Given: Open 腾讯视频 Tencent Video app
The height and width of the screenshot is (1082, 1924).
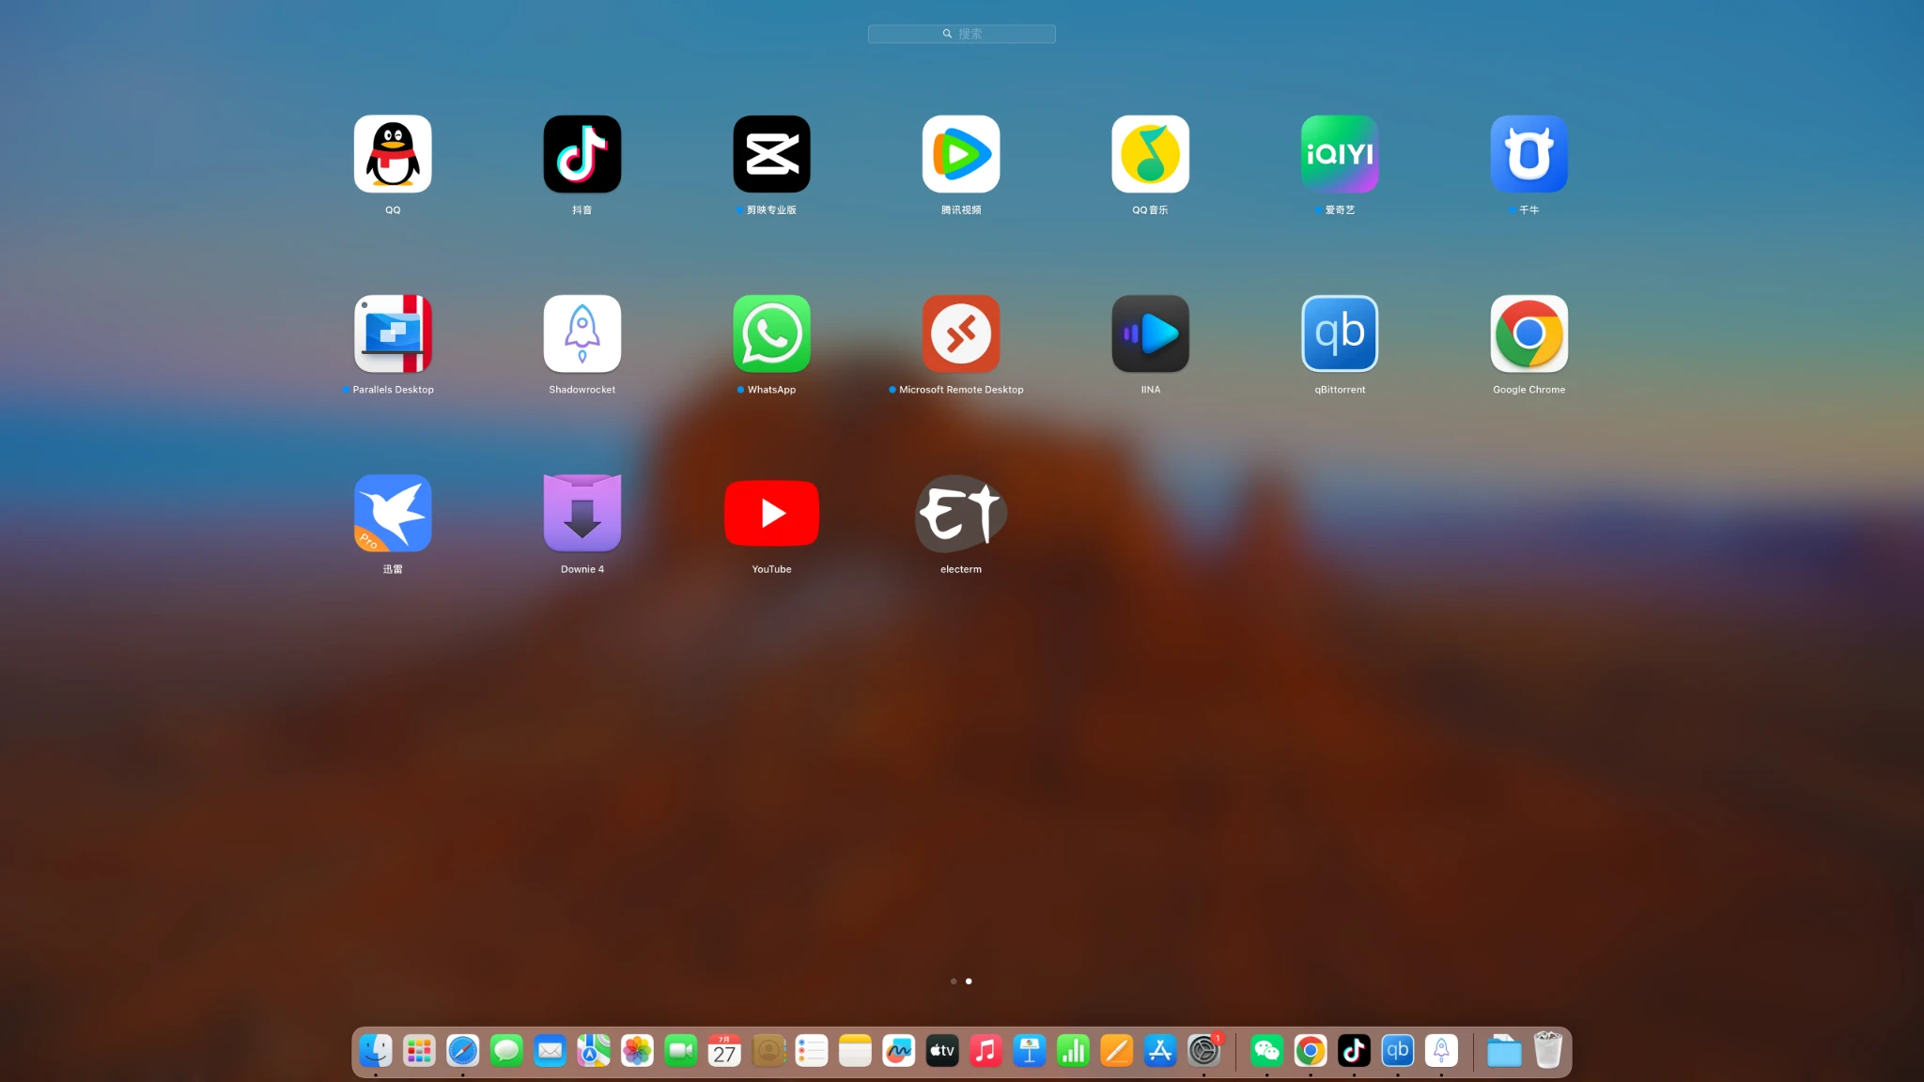Looking at the screenshot, I should [x=960, y=154].
